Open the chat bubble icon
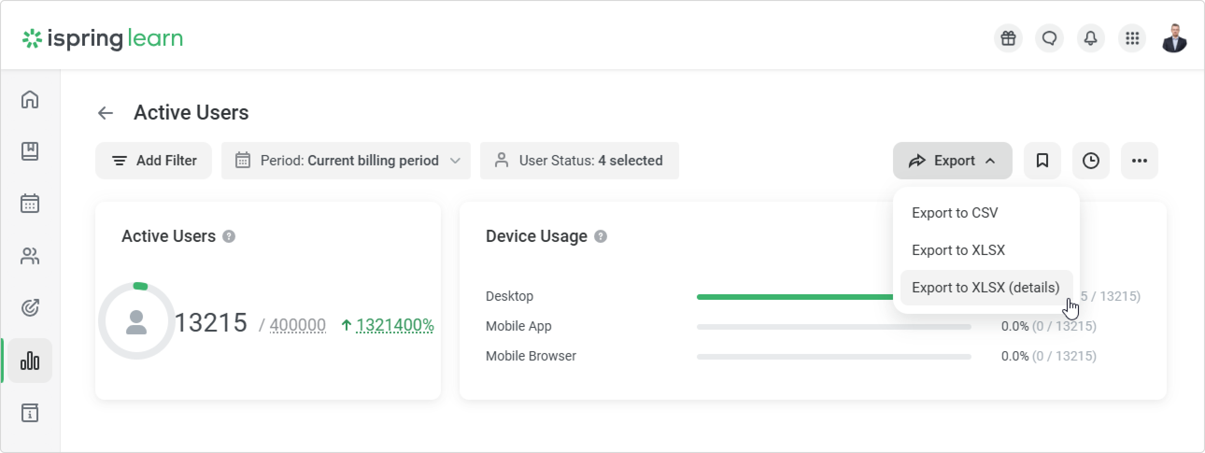The height and width of the screenshot is (453, 1205). coord(1049,38)
